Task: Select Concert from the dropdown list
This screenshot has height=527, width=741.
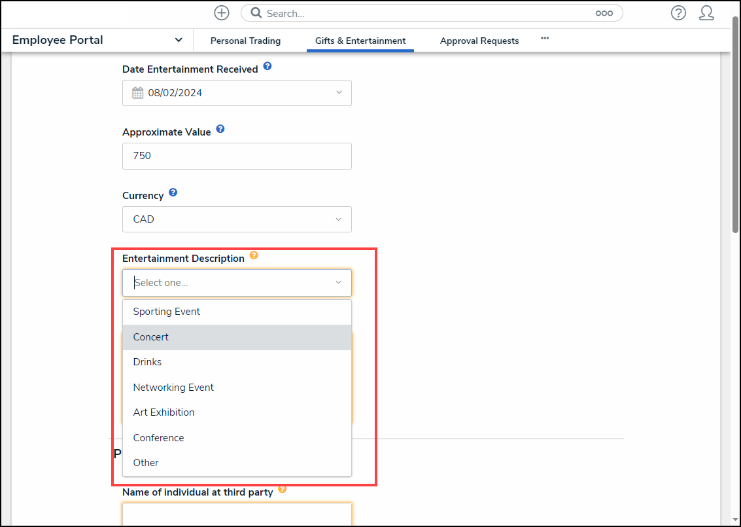Action: [151, 337]
